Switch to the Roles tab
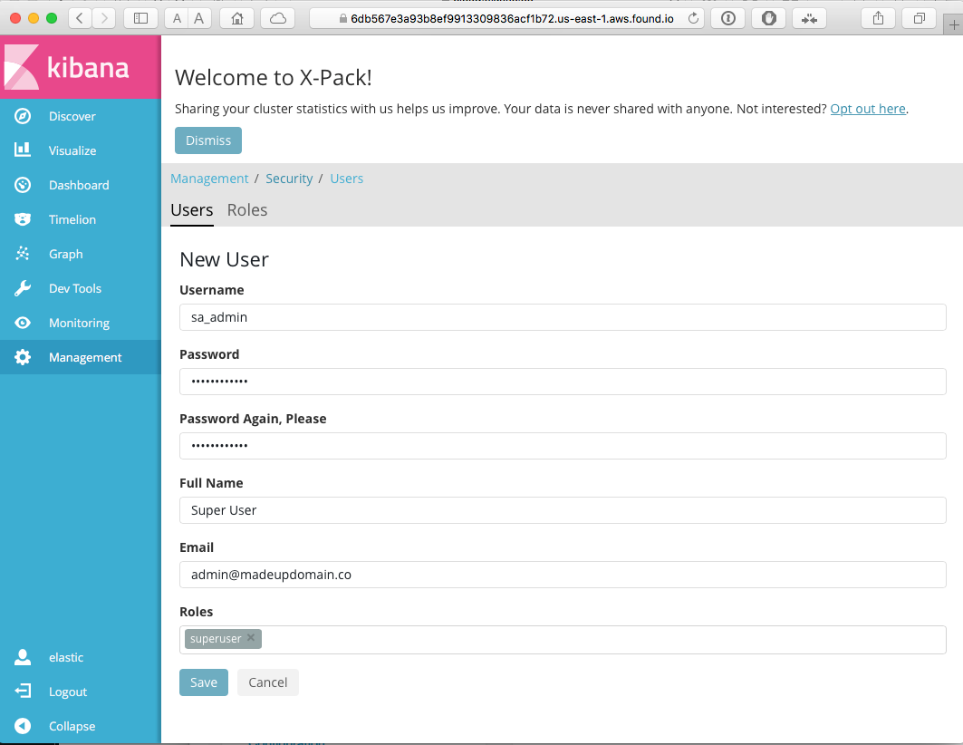This screenshot has width=963, height=745. click(247, 210)
